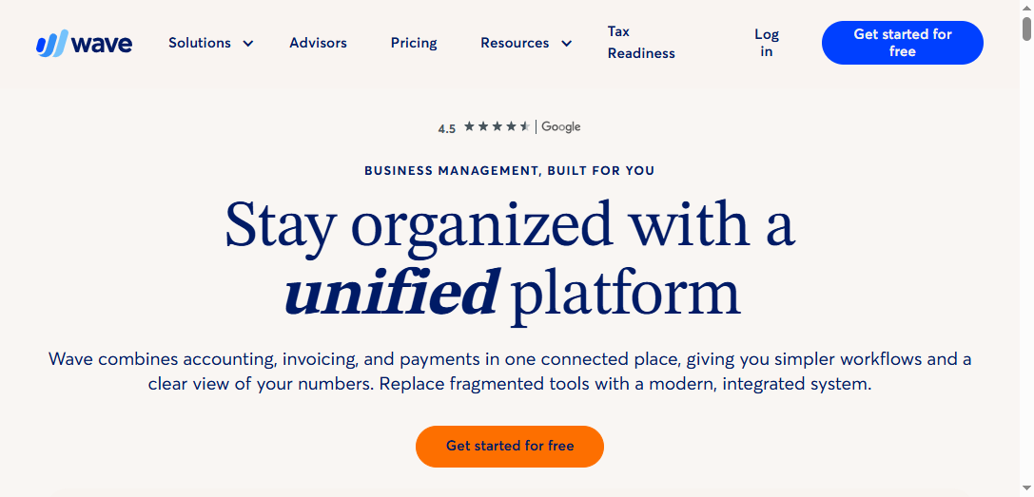Open the Solutions menu label
1034x497 pixels.
tap(200, 43)
